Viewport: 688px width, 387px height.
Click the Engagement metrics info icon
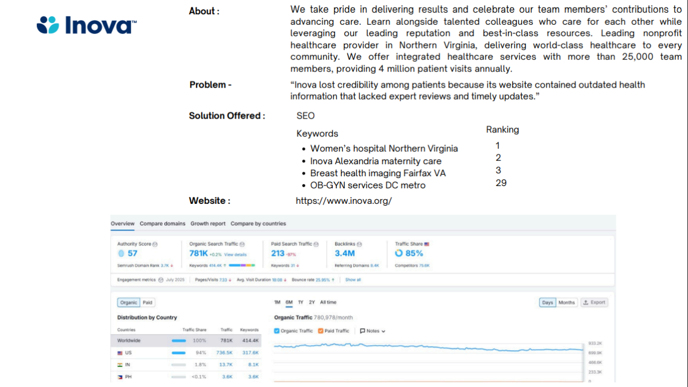(x=160, y=280)
